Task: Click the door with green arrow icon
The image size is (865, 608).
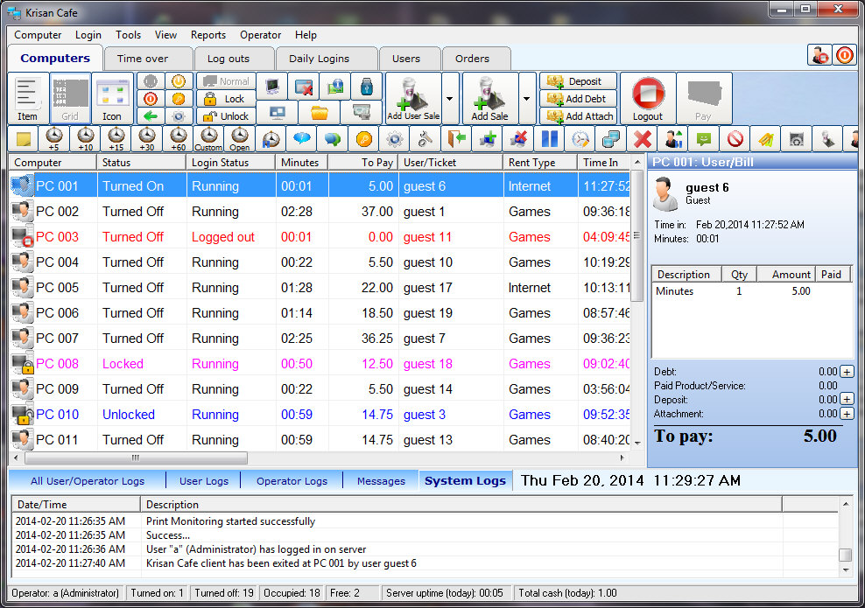Action: tap(456, 139)
